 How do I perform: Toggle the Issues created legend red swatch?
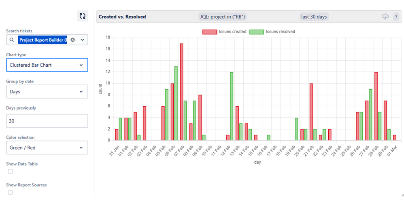pos(210,32)
